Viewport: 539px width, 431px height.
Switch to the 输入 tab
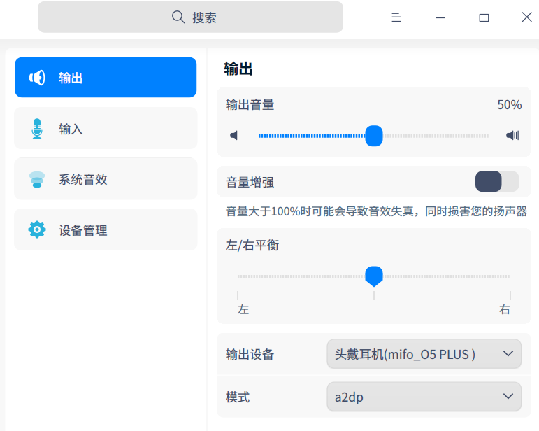click(106, 129)
